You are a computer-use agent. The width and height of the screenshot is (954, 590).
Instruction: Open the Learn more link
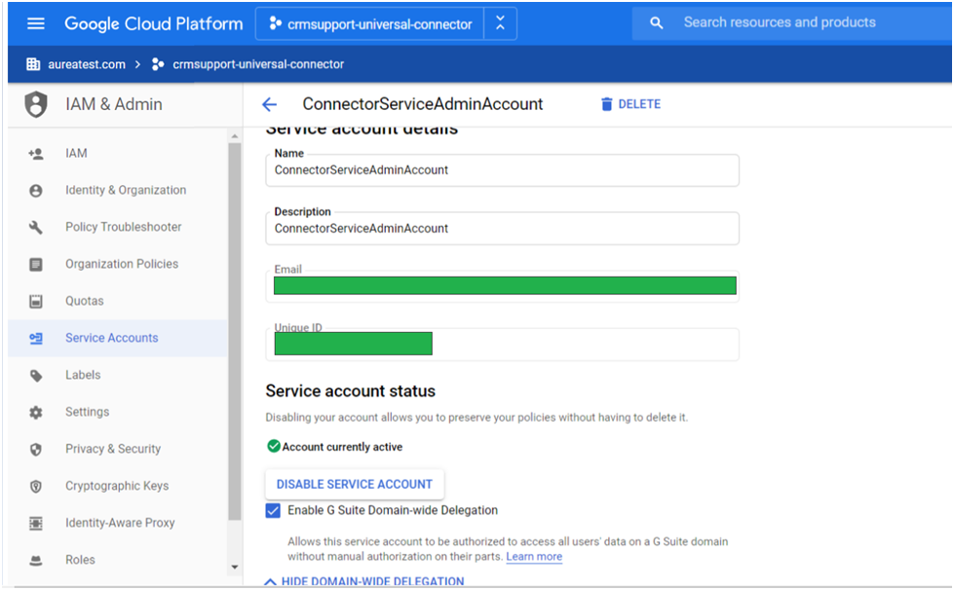pyautogui.click(x=534, y=557)
